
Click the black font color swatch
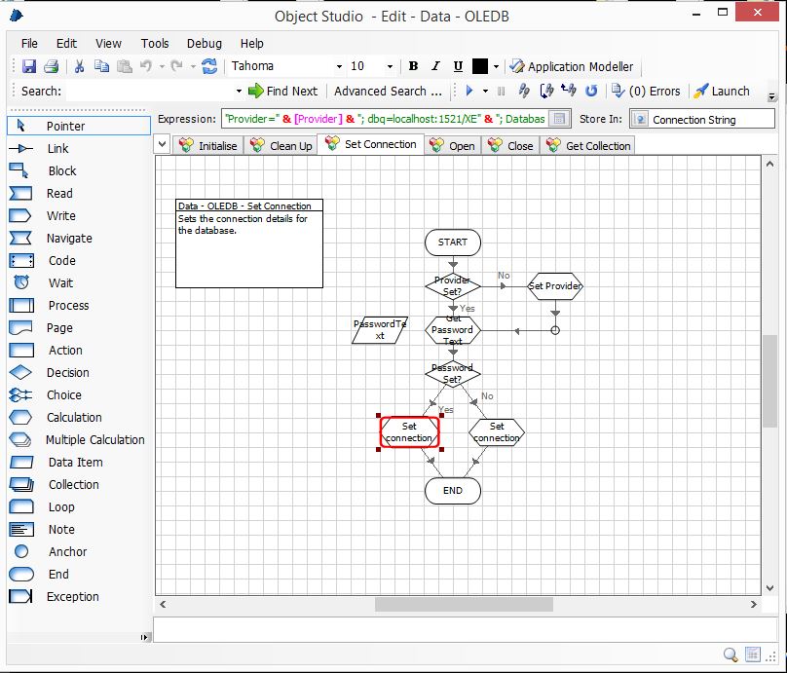pyautogui.click(x=480, y=67)
